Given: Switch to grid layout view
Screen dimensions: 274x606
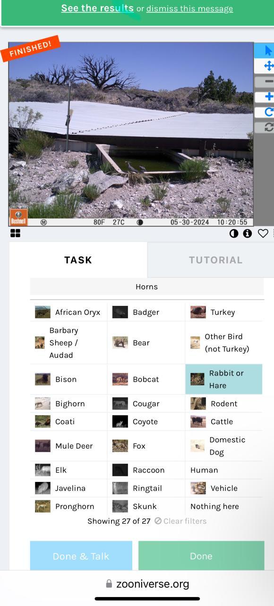Looking at the screenshot, I should 15,233.
